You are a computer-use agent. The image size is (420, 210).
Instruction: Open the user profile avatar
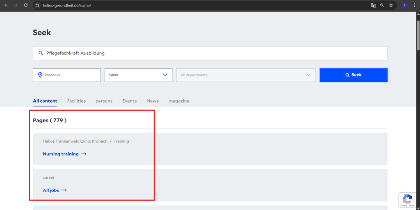click(404, 5)
